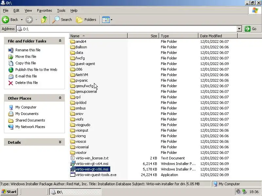Select the vioinput folder name
This screenshot has width=262, height=196.
[82, 130]
